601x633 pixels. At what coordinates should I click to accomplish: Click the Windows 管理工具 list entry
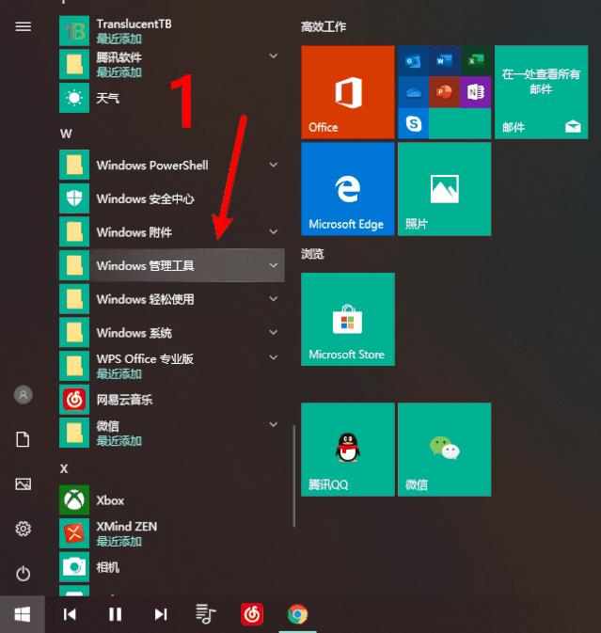172,265
